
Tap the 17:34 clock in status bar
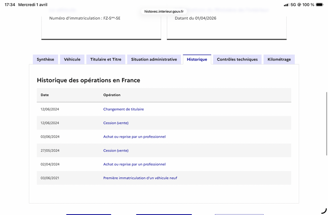(x=10, y=5)
